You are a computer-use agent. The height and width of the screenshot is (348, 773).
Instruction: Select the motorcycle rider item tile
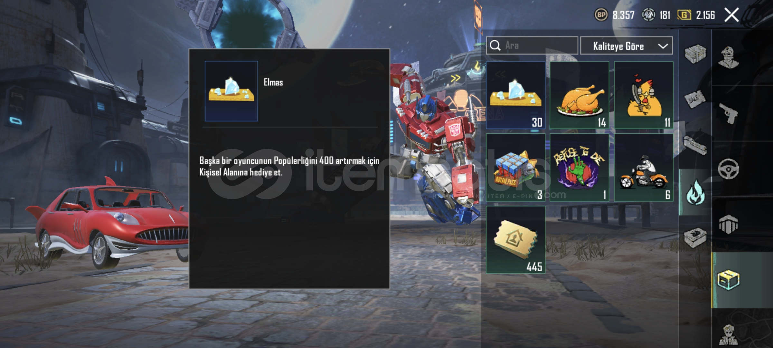644,168
